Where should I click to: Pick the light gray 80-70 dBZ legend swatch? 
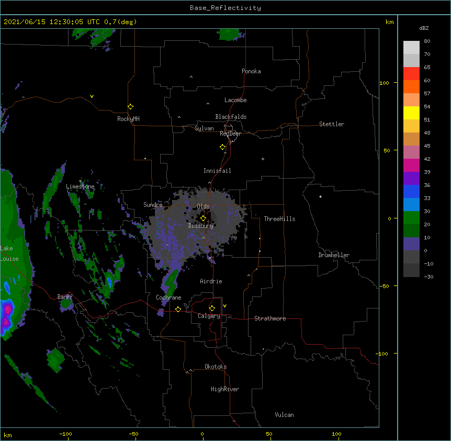tap(411, 47)
